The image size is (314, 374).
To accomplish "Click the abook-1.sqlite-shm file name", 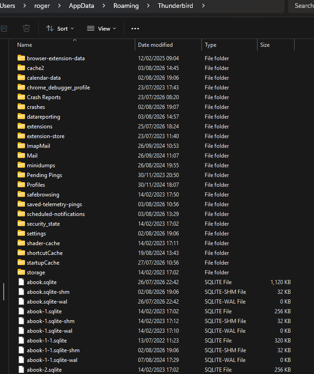I will click(50, 321).
